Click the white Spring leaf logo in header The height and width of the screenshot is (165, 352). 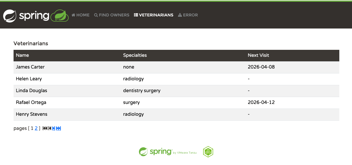pyautogui.click(x=10, y=16)
